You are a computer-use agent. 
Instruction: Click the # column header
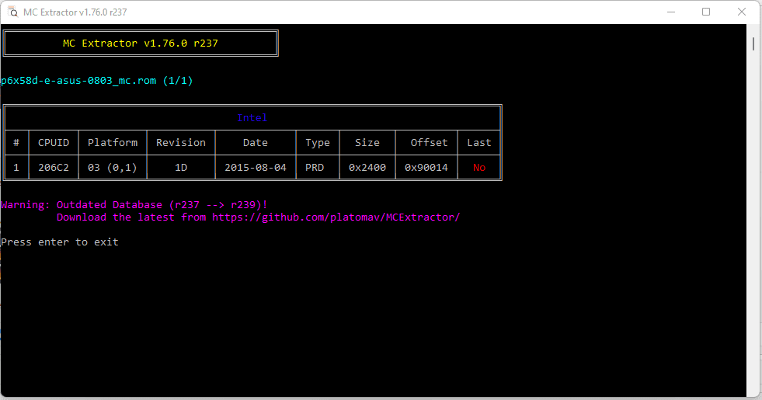[x=16, y=142]
